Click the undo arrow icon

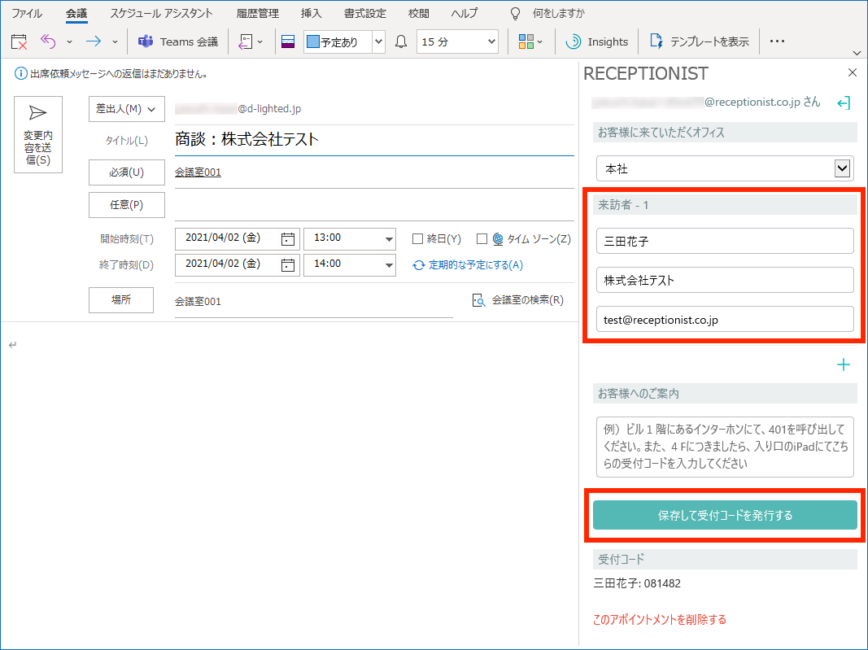48,41
